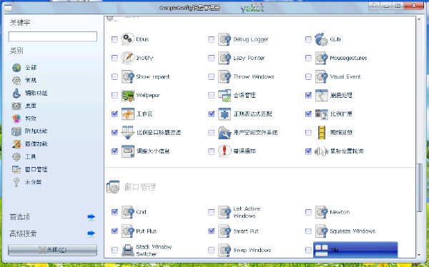This screenshot has height=267, width=429.
Task: Open the GLib plugin icon
Action: click(322, 39)
